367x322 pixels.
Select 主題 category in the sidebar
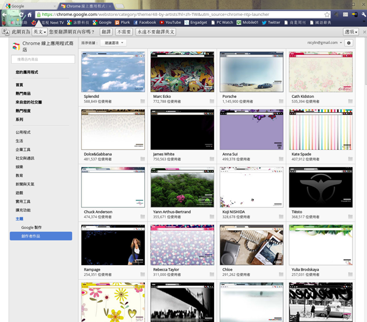point(20,219)
